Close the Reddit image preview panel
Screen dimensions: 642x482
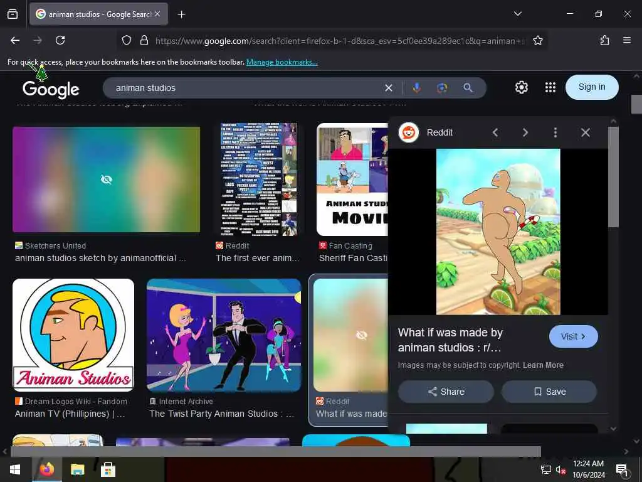coord(586,132)
